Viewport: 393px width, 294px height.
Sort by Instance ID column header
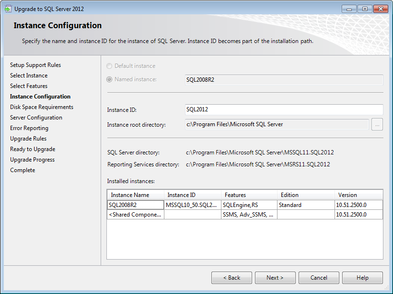pos(193,195)
